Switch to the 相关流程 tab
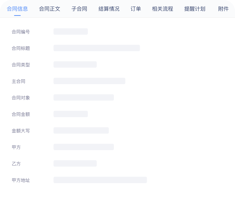The height and width of the screenshot is (203, 235). click(163, 9)
